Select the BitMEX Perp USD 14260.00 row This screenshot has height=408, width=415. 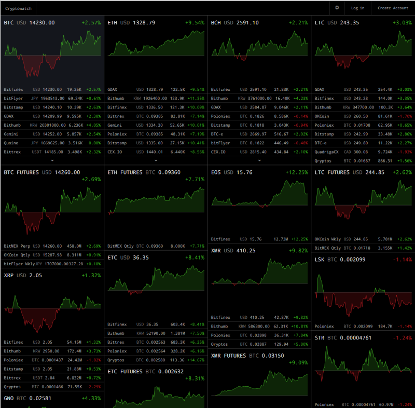[x=52, y=246]
